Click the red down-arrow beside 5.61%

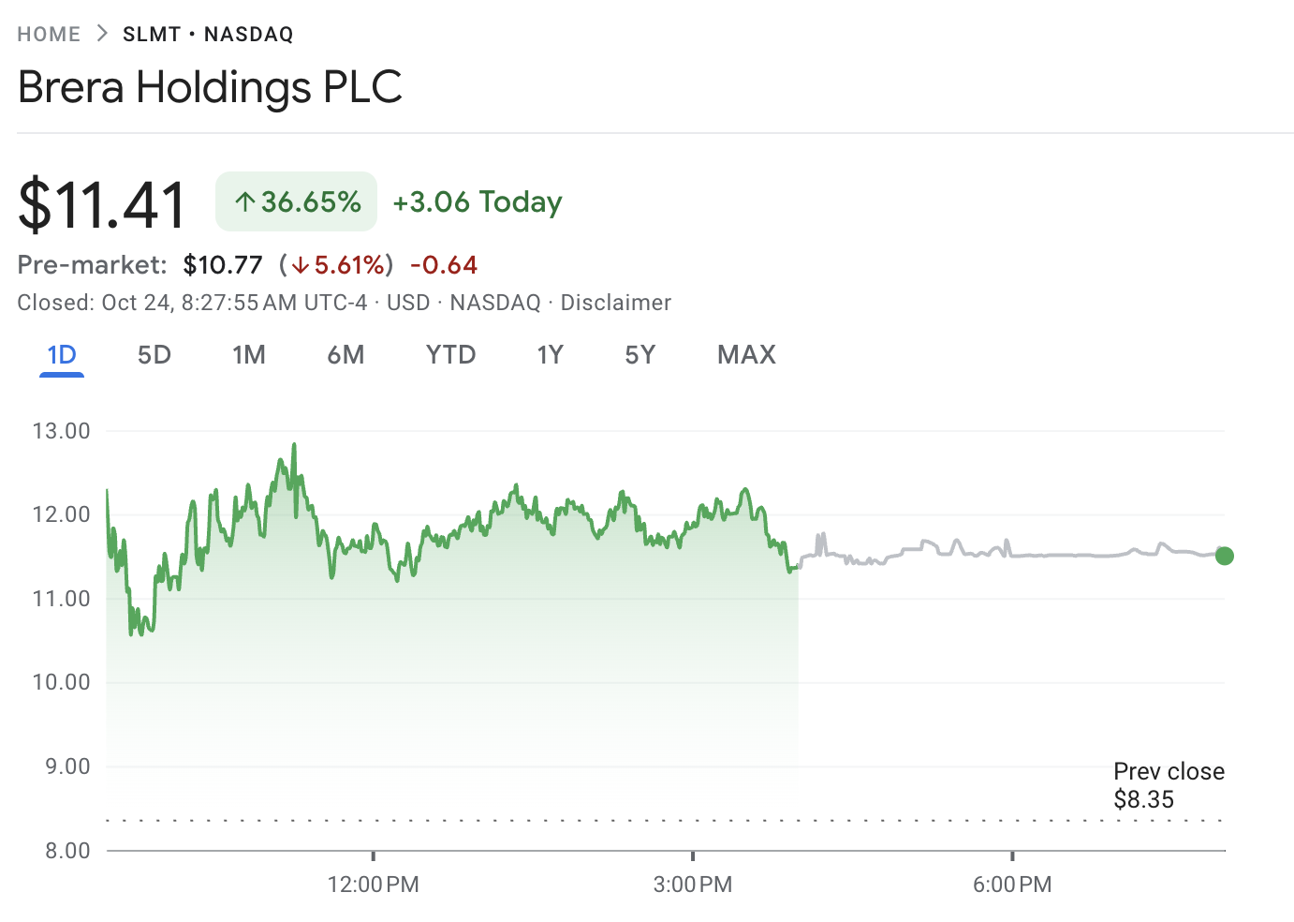(301, 265)
